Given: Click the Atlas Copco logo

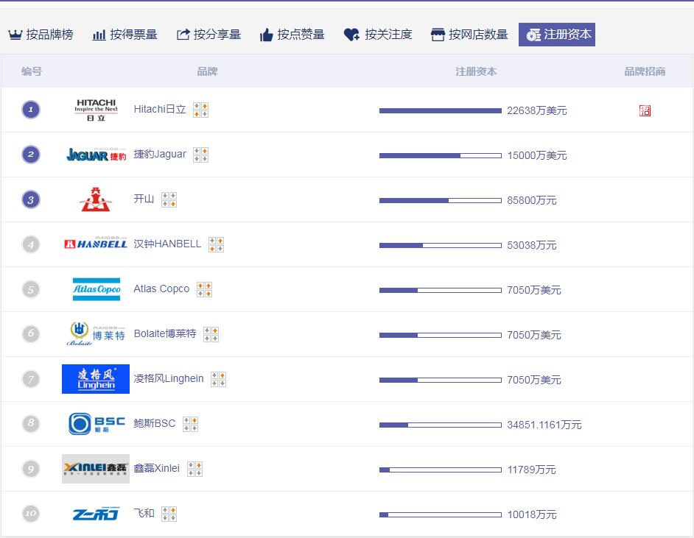Looking at the screenshot, I should click(x=96, y=289).
